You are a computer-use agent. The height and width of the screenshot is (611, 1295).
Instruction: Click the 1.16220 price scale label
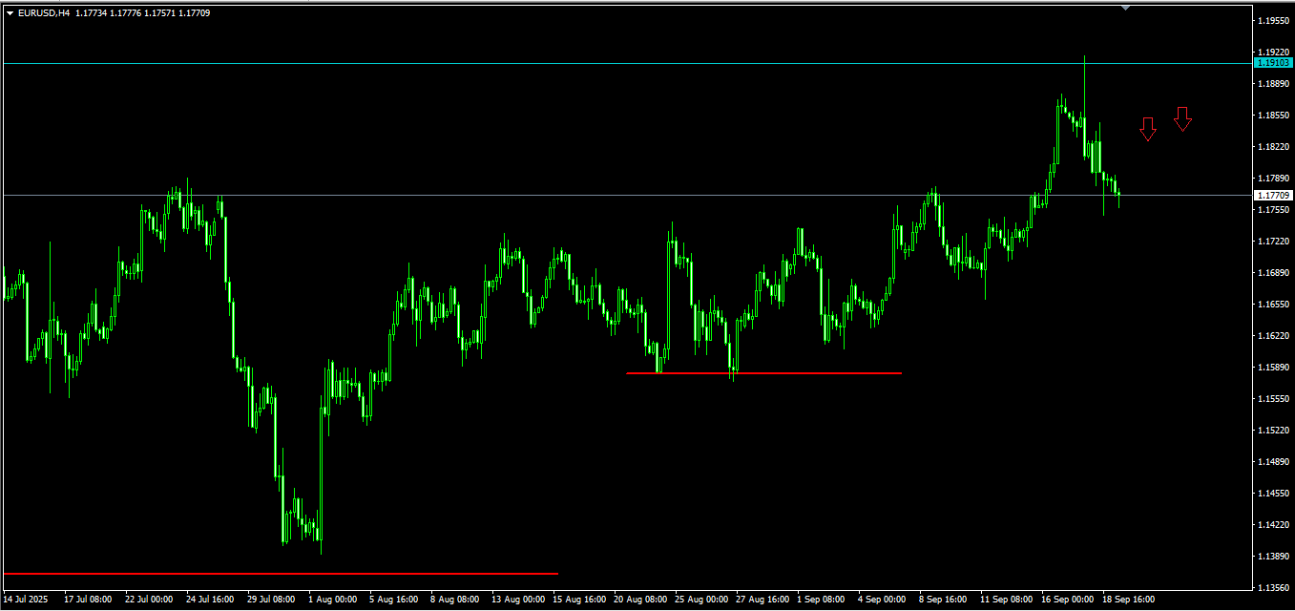(x=1273, y=335)
